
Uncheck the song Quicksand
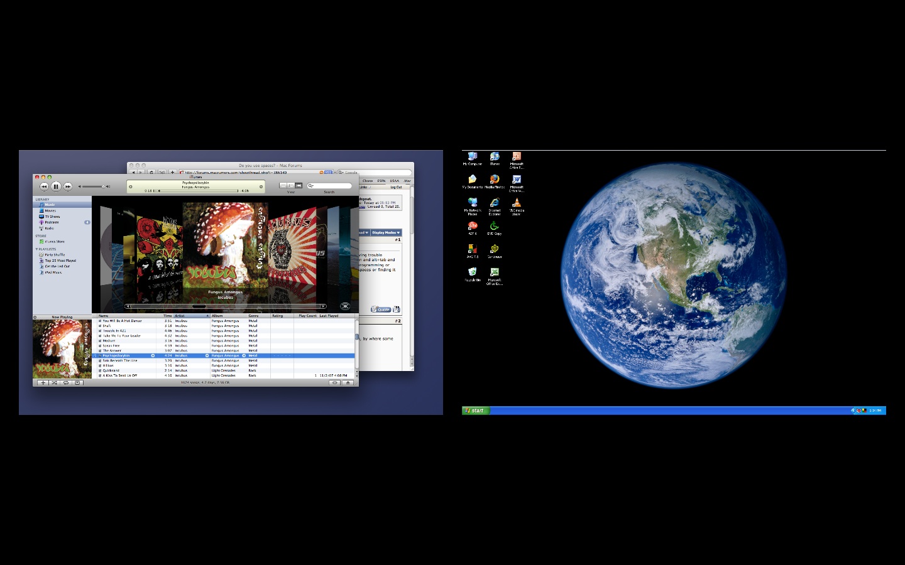coord(100,370)
